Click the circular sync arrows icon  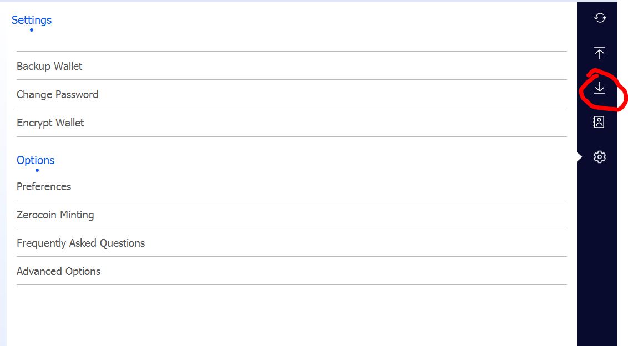coord(600,18)
